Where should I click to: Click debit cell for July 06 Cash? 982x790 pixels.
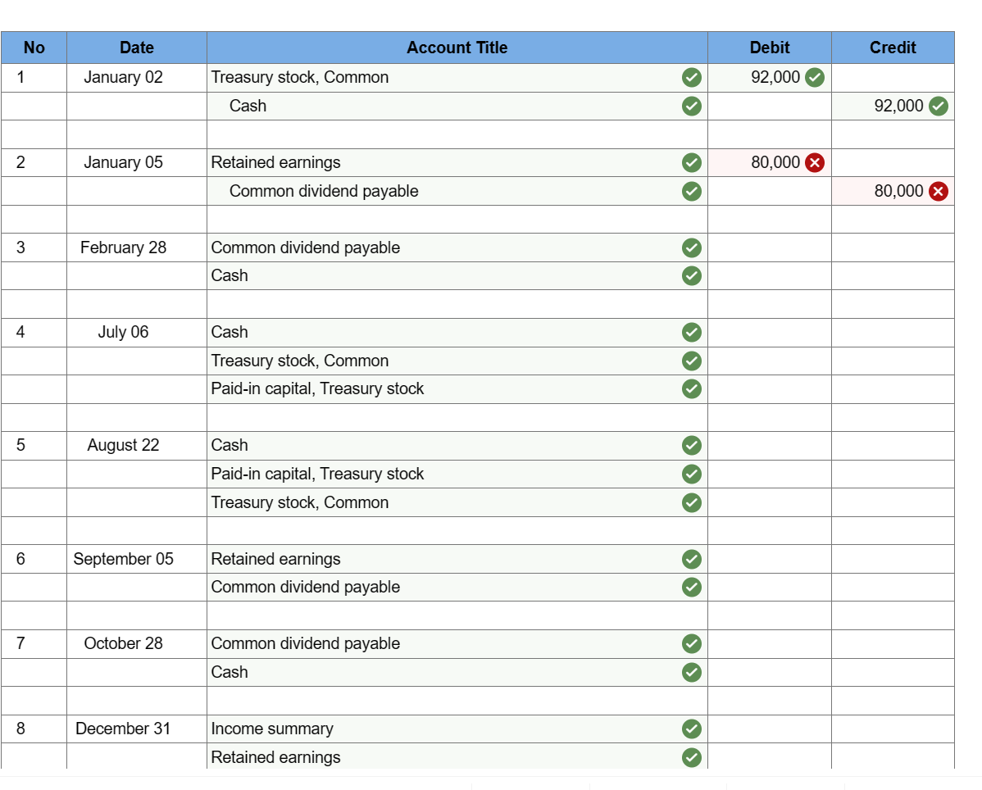[770, 333]
